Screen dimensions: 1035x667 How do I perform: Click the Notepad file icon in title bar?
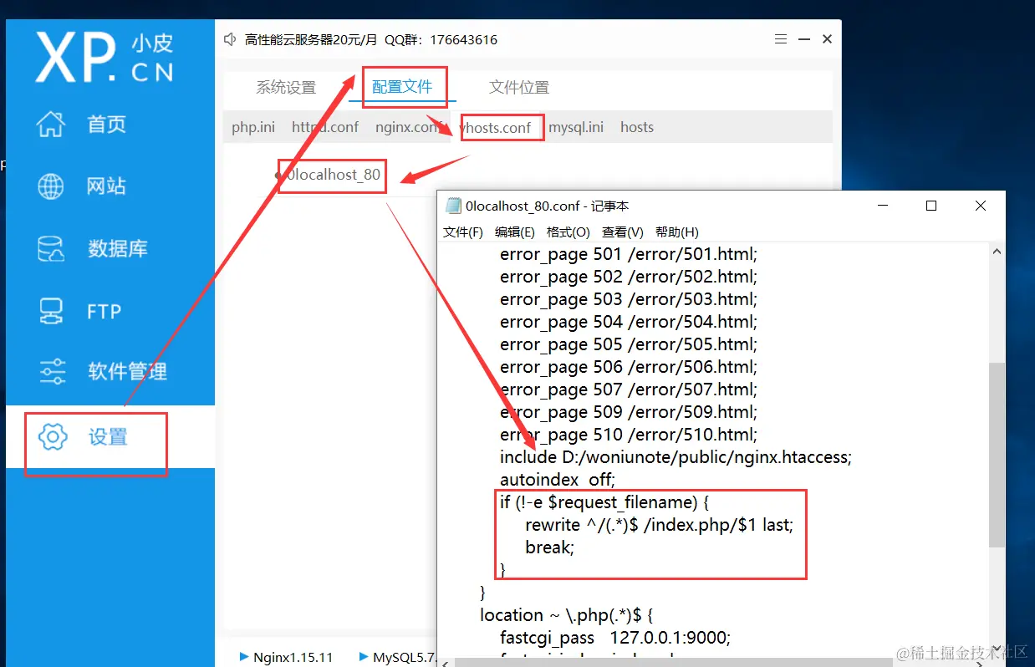click(453, 206)
